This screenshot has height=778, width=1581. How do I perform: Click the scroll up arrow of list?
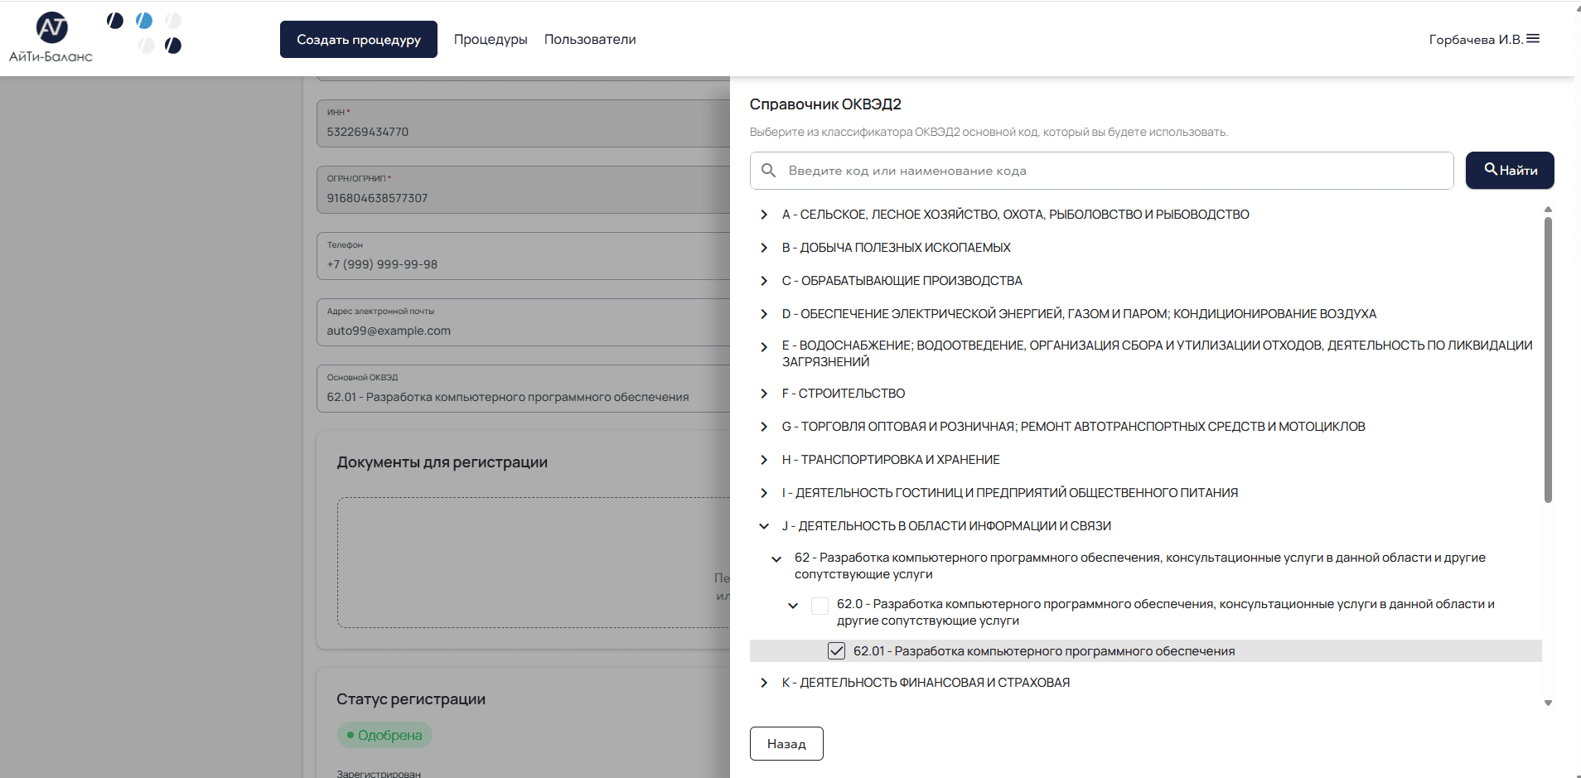pyautogui.click(x=1548, y=210)
